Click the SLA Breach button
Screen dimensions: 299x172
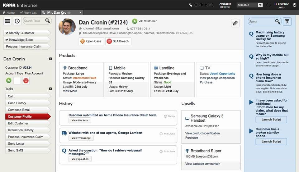118,41
